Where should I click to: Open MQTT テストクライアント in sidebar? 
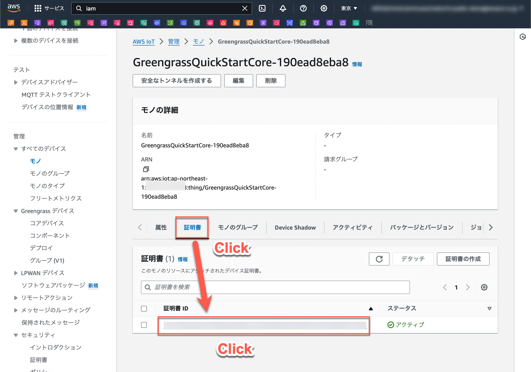[56, 95]
